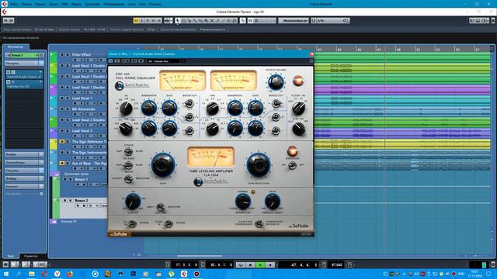Click the undo/redo history button in toolbar
Screen dimensions: 497x279
click(x=9, y=21)
